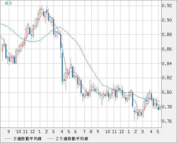Click the month 6 label on time axis
The width and height of the screenshot is (177, 143).
tap(76, 132)
